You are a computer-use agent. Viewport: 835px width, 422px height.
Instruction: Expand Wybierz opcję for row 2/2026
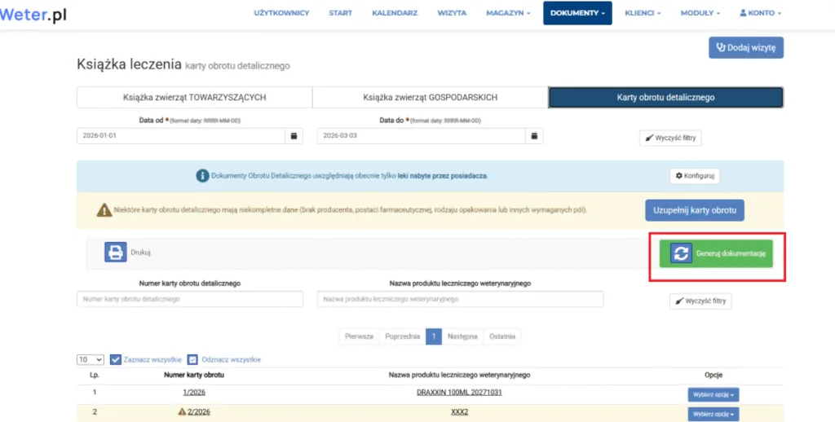pos(713,414)
